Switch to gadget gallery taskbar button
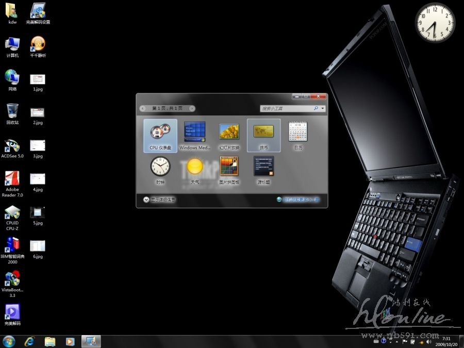Image resolution: width=464 pixels, height=348 pixels. coord(91,341)
